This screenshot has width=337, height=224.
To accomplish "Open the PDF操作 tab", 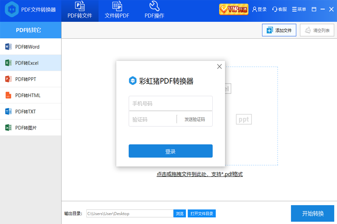I will click(154, 11).
